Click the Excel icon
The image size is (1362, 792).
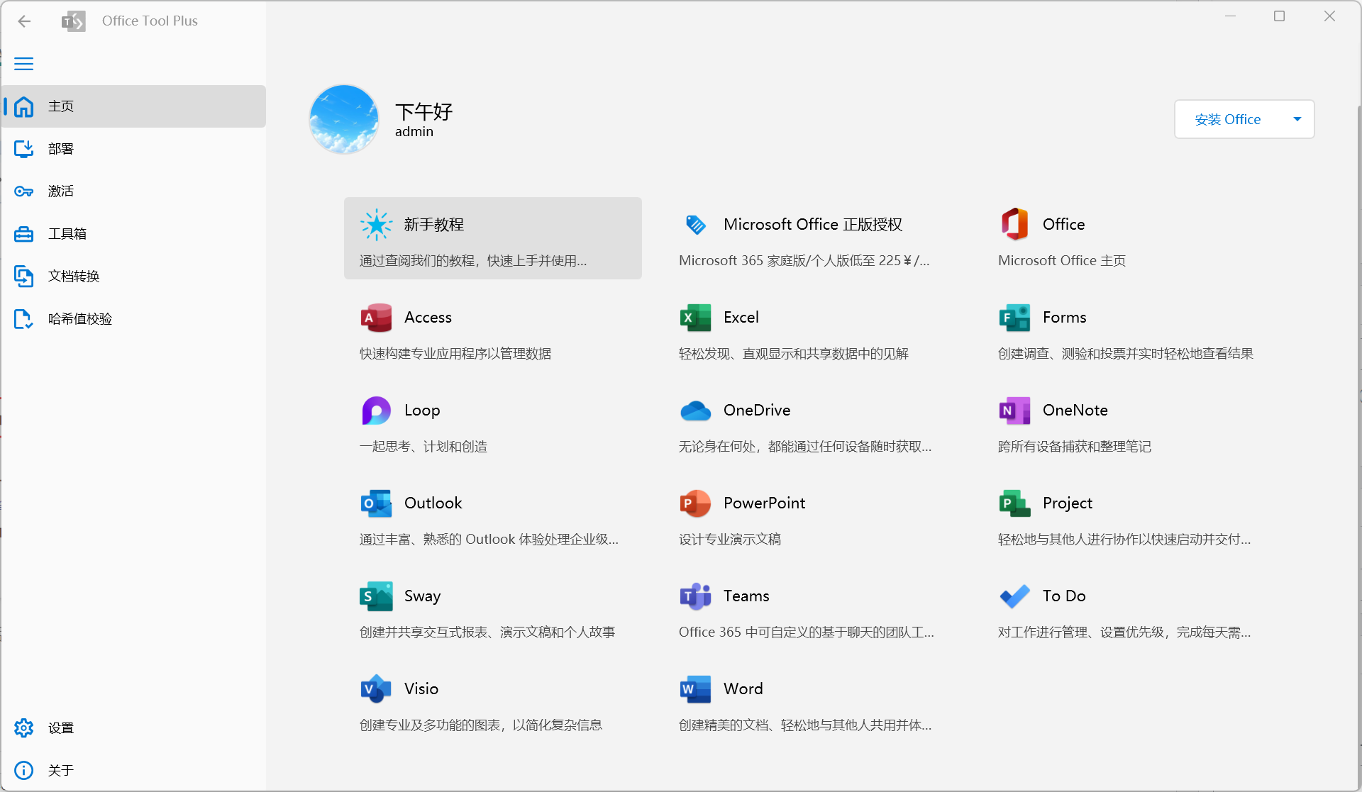click(x=695, y=318)
